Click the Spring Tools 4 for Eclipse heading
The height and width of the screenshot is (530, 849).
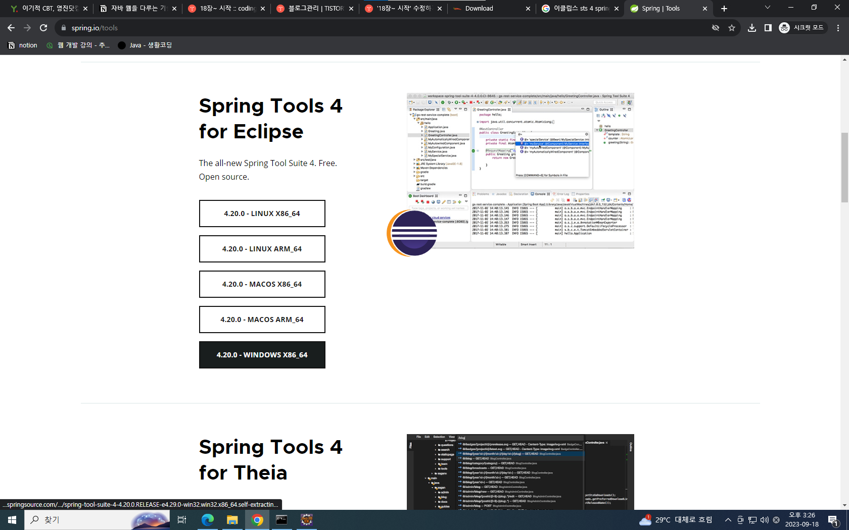pyautogui.click(x=270, y=119)
